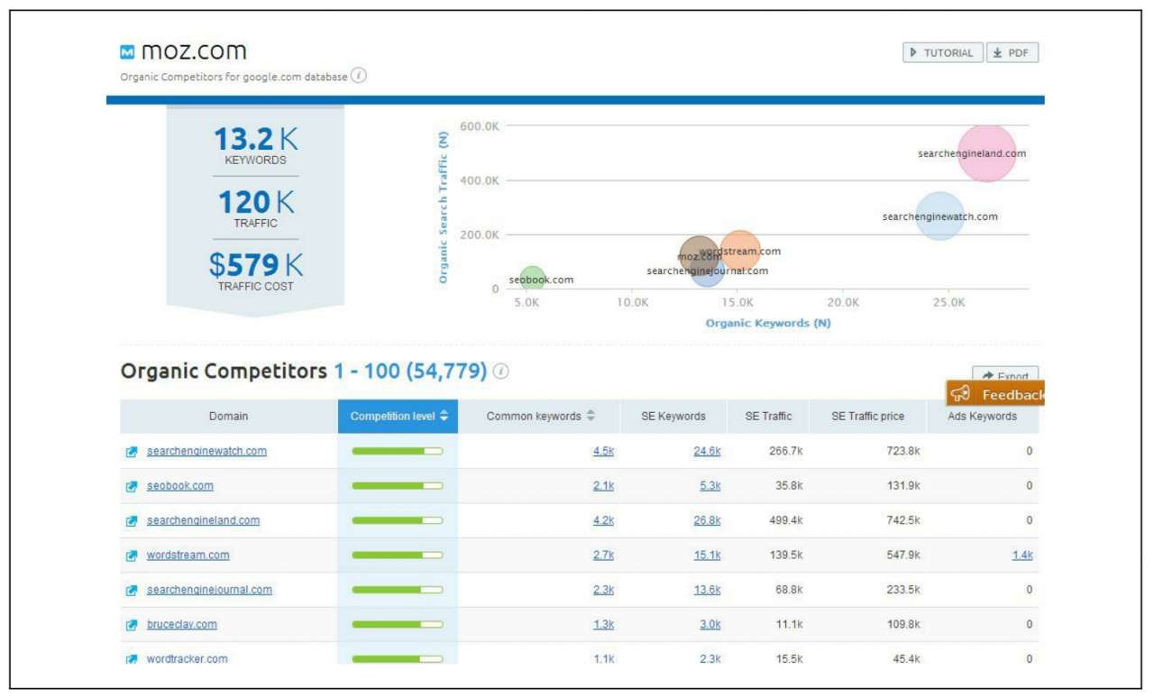Open external link icon for searchenginejournal.com row

pos(132,591)
